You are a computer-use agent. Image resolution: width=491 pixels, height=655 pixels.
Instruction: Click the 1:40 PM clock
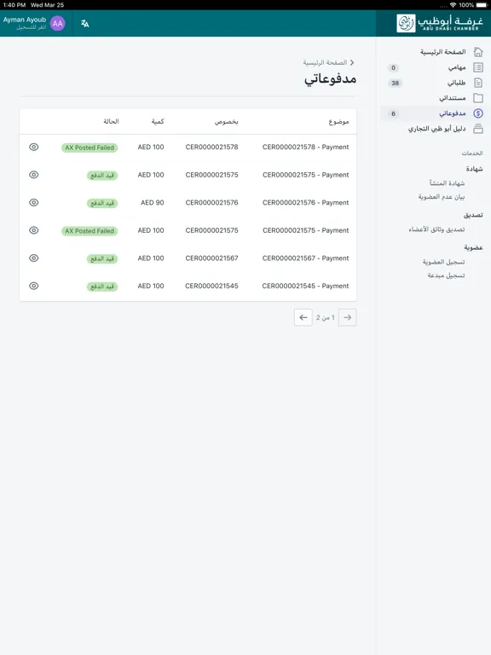click(14, 5)
